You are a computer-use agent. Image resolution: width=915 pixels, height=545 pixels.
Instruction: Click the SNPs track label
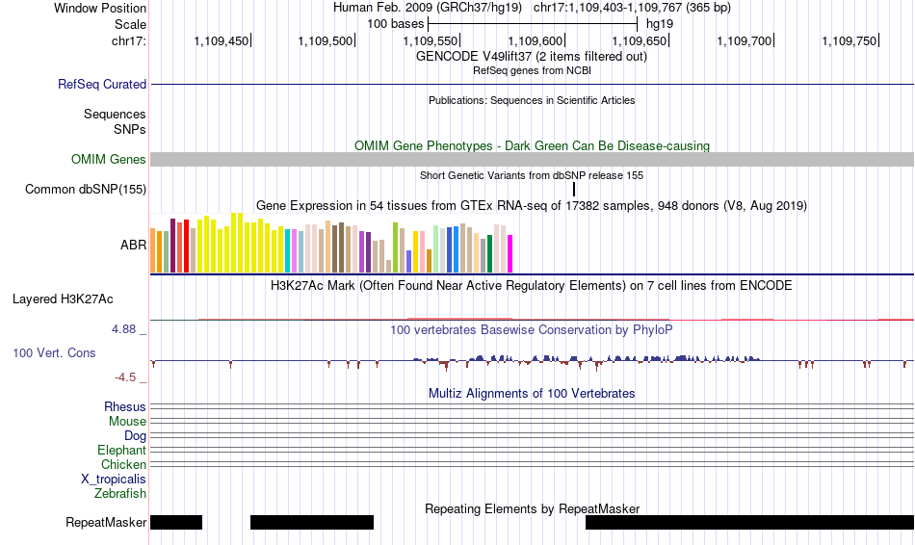point(130,129)
